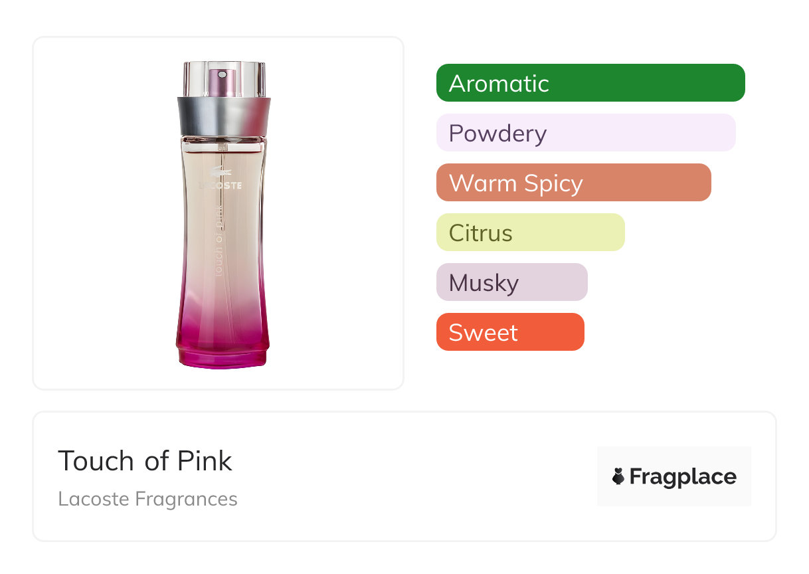Select the green Aromatic accord bar
Image resolution: width=809 pixels, height=574 pixels.
pos(590,83)
